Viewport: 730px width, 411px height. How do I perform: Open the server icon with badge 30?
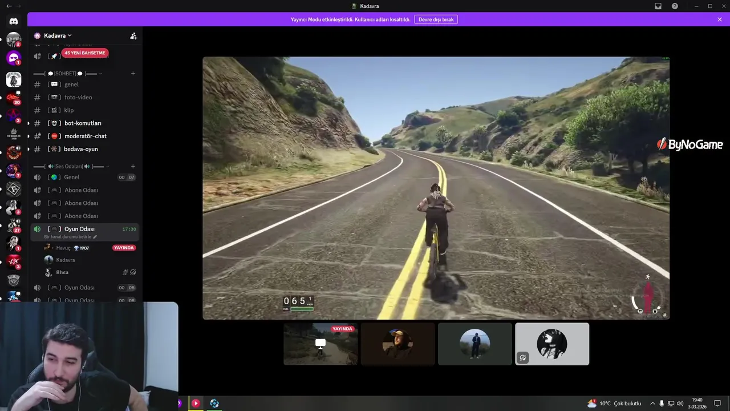click(14, 98)
